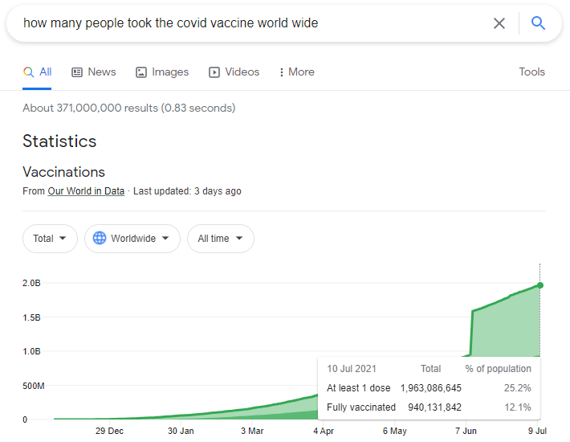The image size is (570, 442).
Task: Click the Images tab picture icon
Action: pyautogui.click(x=141, y=72)
